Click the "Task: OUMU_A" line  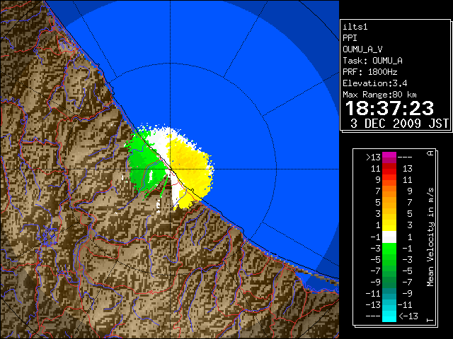pyautogui.click(x=373, y=61)
